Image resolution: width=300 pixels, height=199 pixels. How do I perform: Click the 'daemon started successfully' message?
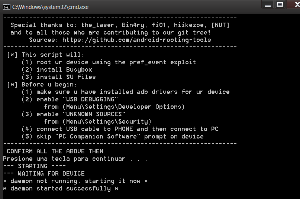pos(61,189)
